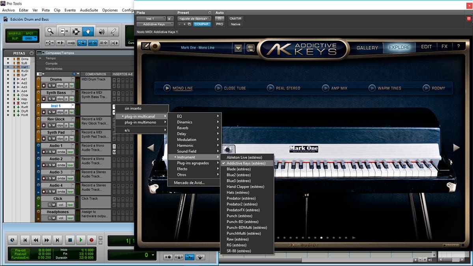This screenshot has height=266, width=473.
Task: Start playback with the green Play button
Action: pos(81,240)
